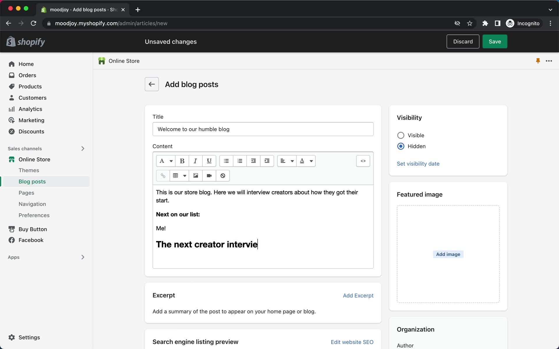The image size is (559, 349).
Task: Open Customers in the sidebar
Action: (32, 98)
